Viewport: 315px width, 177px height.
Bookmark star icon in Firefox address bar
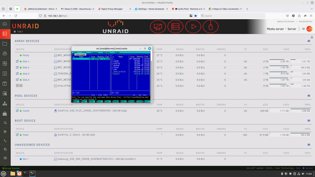pyautogui.click(x=196, y=16)
